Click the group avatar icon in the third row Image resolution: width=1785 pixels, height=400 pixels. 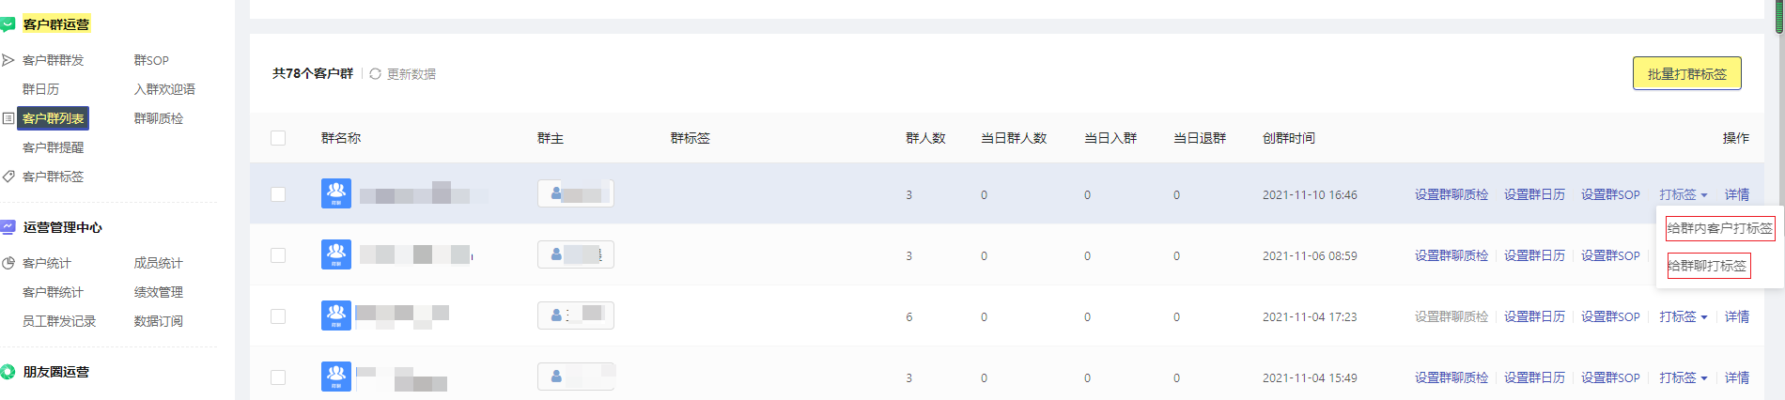tap(336, 315)
